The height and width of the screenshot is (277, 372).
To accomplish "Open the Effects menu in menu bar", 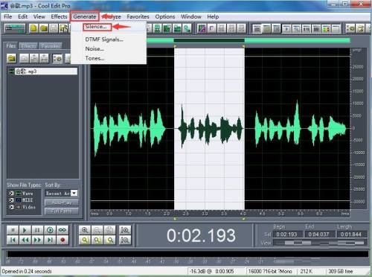I will pos(59,16).
